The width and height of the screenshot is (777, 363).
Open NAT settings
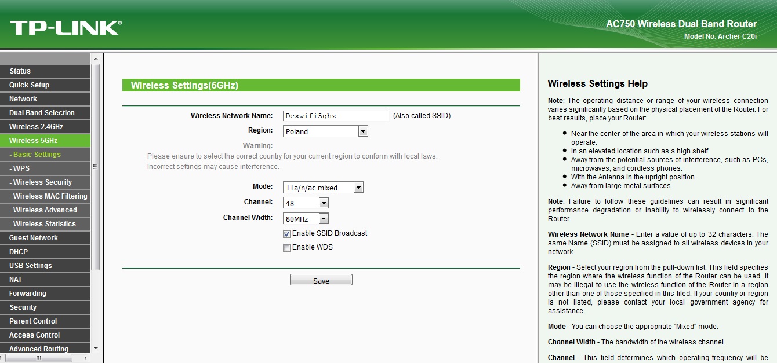tap(45, 279)
